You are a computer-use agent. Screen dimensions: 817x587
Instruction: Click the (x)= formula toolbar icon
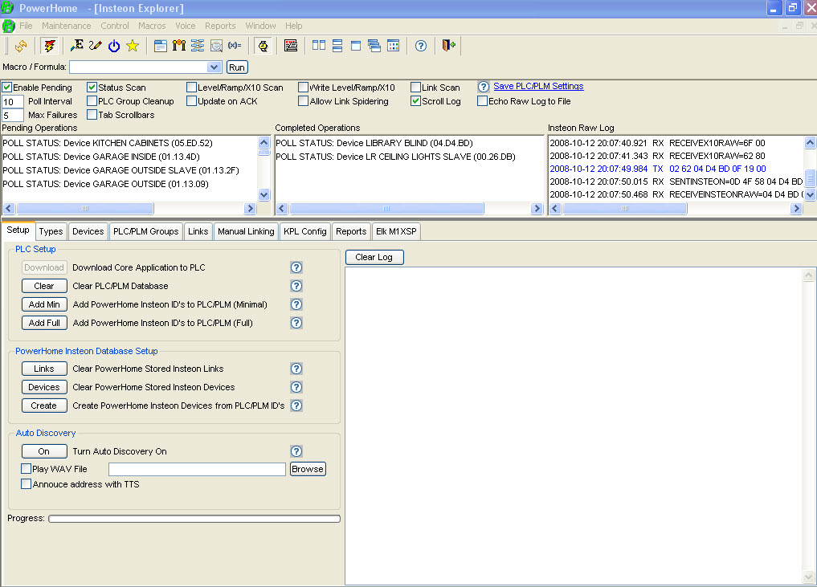[x=235, y=46]
